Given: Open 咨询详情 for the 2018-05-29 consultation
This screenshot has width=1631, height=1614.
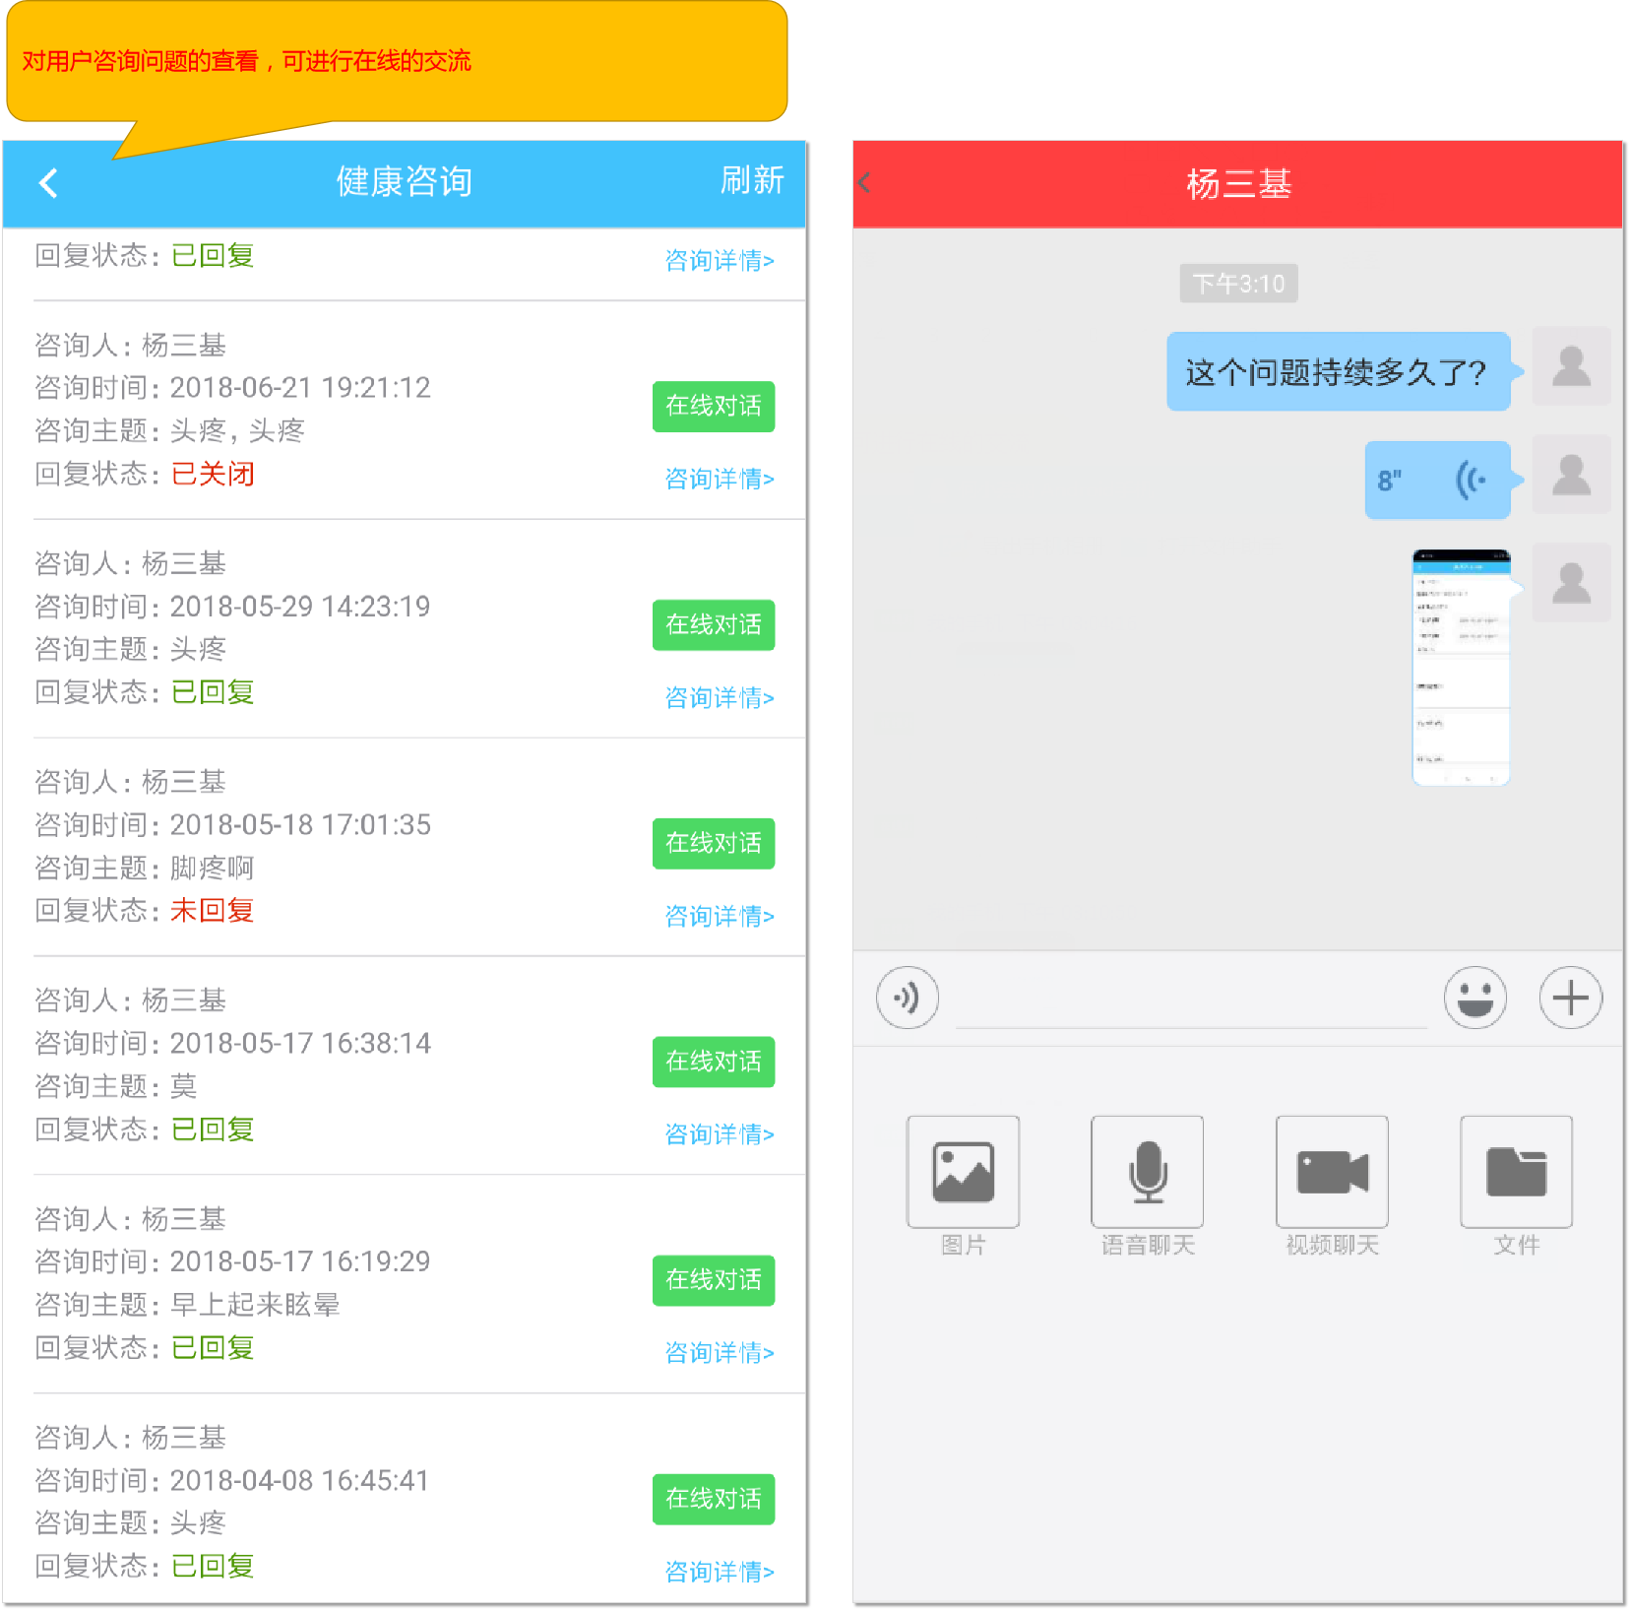Looking at the screenshot, I should click(x=719, y=698).
